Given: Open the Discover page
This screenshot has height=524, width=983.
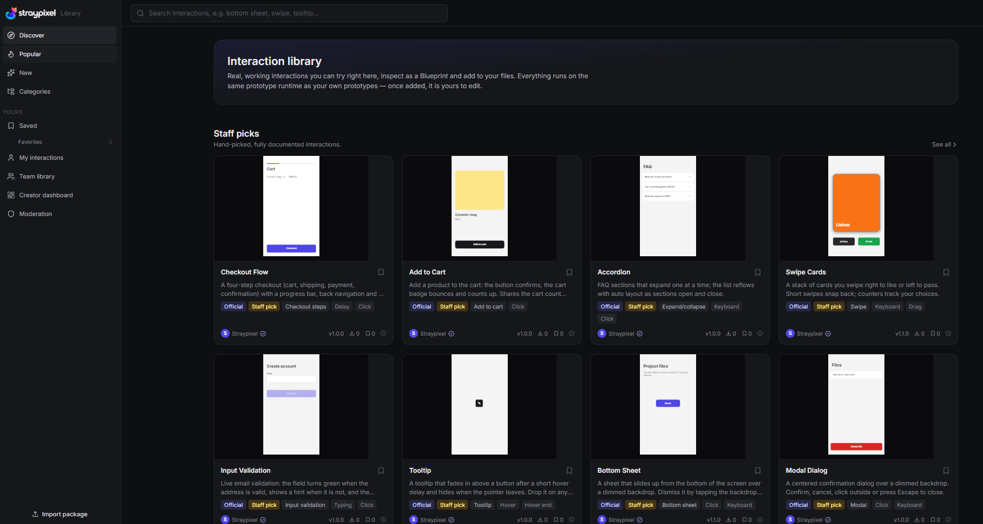Looking at the screenshot, I should click(x=59, y=35).
